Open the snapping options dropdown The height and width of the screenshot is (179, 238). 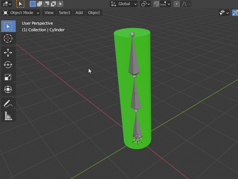[165, 4]
